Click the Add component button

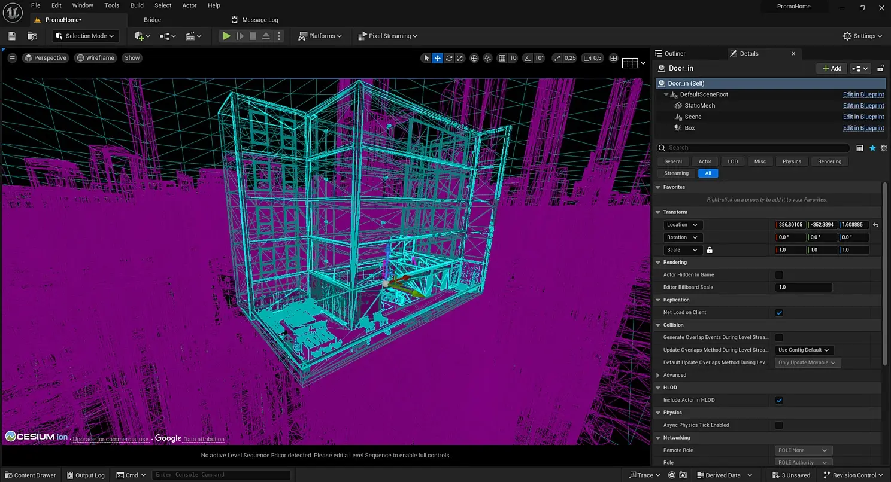pos(832,68)
